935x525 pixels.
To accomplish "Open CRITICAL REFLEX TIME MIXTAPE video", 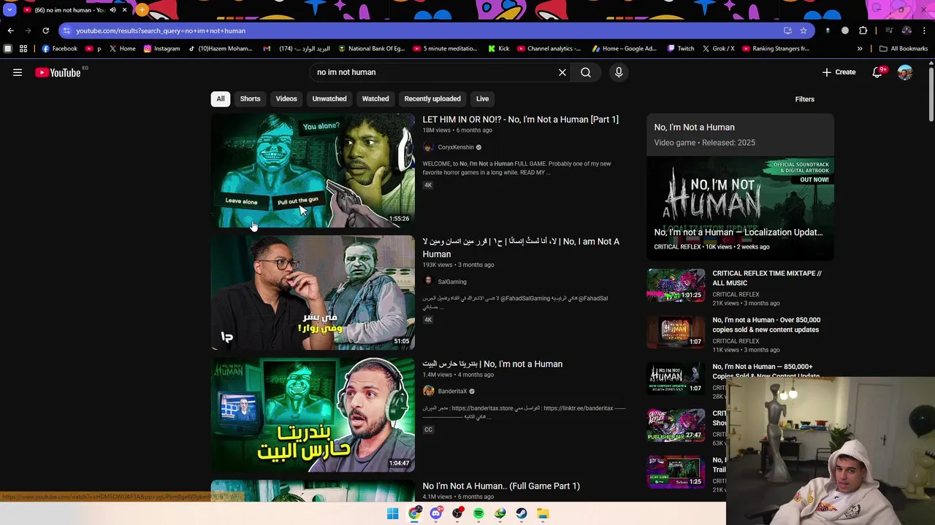I will pyautogui.click(x=767, y=278).
